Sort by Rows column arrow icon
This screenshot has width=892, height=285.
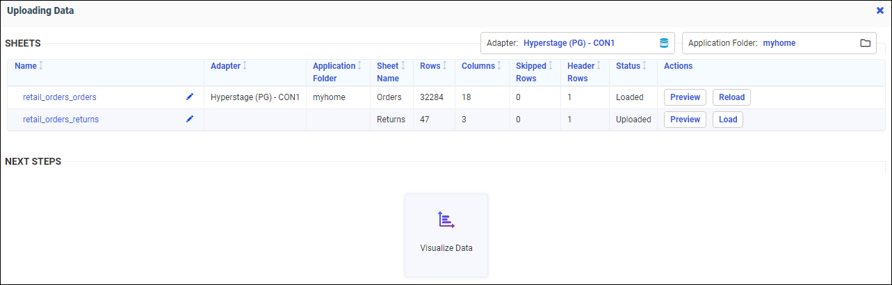coord(444,66)
